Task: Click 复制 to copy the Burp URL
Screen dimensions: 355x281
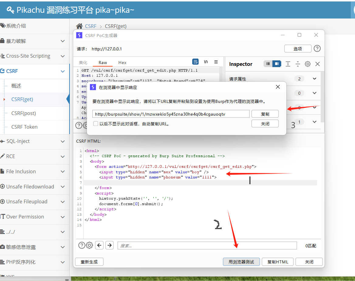Action: pyautogui.click(x=265, y=114)
